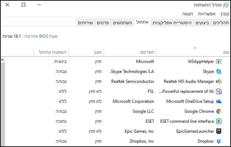
Task: Select the Skype entry name
Action: click(208, 71)
